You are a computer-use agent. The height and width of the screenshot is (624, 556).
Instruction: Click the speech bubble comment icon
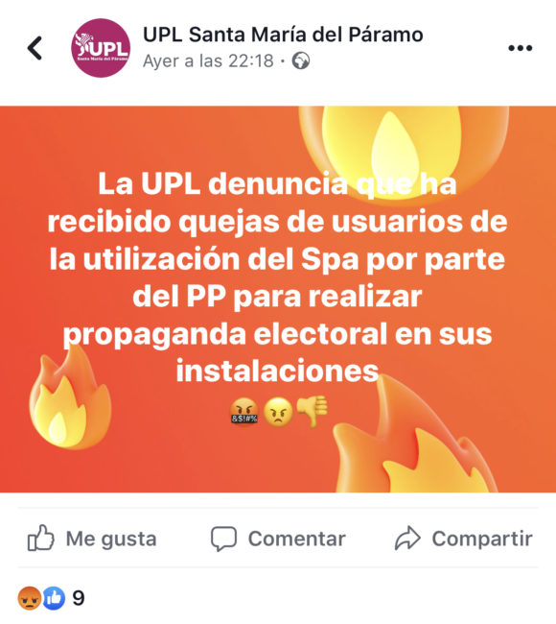tap(223, 539)
